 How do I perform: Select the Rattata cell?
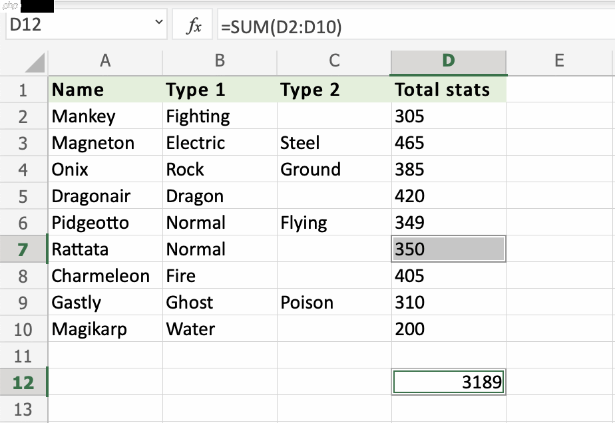click(105, 249)
